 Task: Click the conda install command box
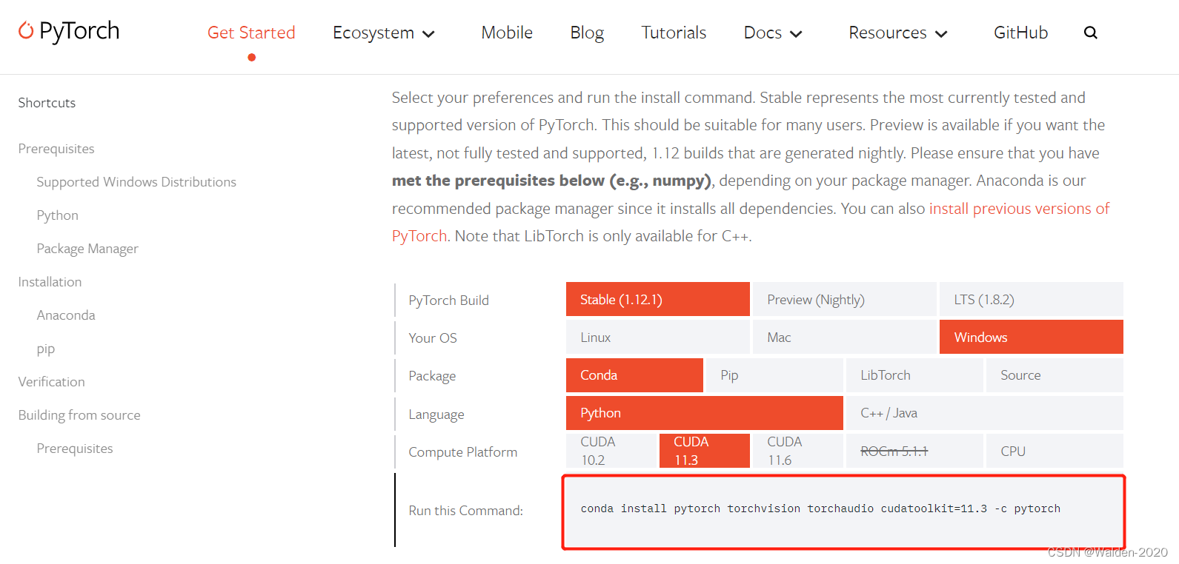coord(843,512)
